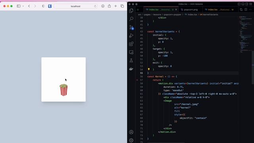254x143 pixels.
Task: Click 'kernelVariants' on code line 43
Action: [x=165, y=32]
